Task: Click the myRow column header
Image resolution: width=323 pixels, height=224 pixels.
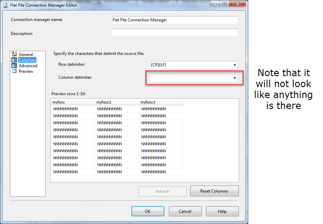Action: click(x=73, y=102)
